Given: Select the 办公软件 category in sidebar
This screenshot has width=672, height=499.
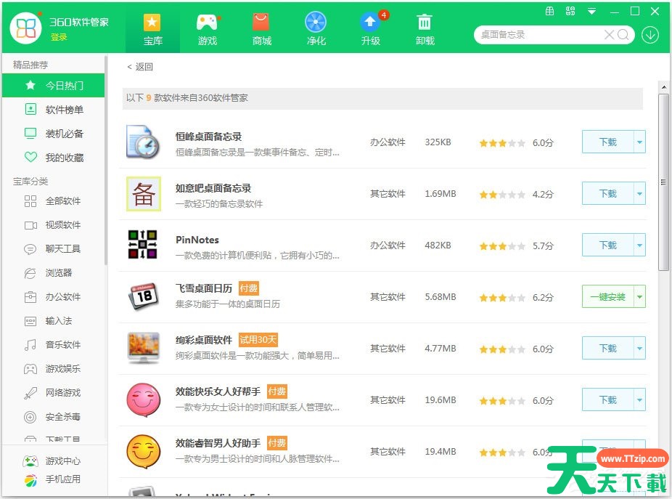Looking at the screenshot, I should tap(53, 297).
